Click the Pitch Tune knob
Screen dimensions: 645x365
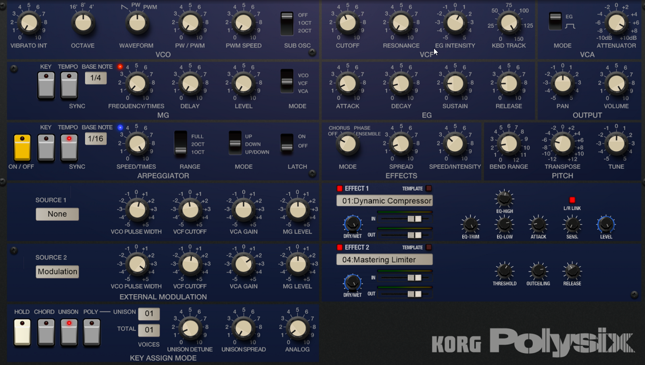click(x=616, y=144)
